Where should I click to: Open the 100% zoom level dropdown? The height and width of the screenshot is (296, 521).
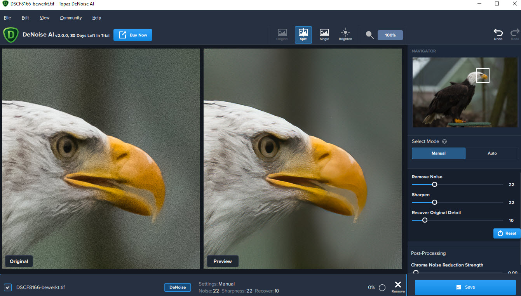point(390,35)
